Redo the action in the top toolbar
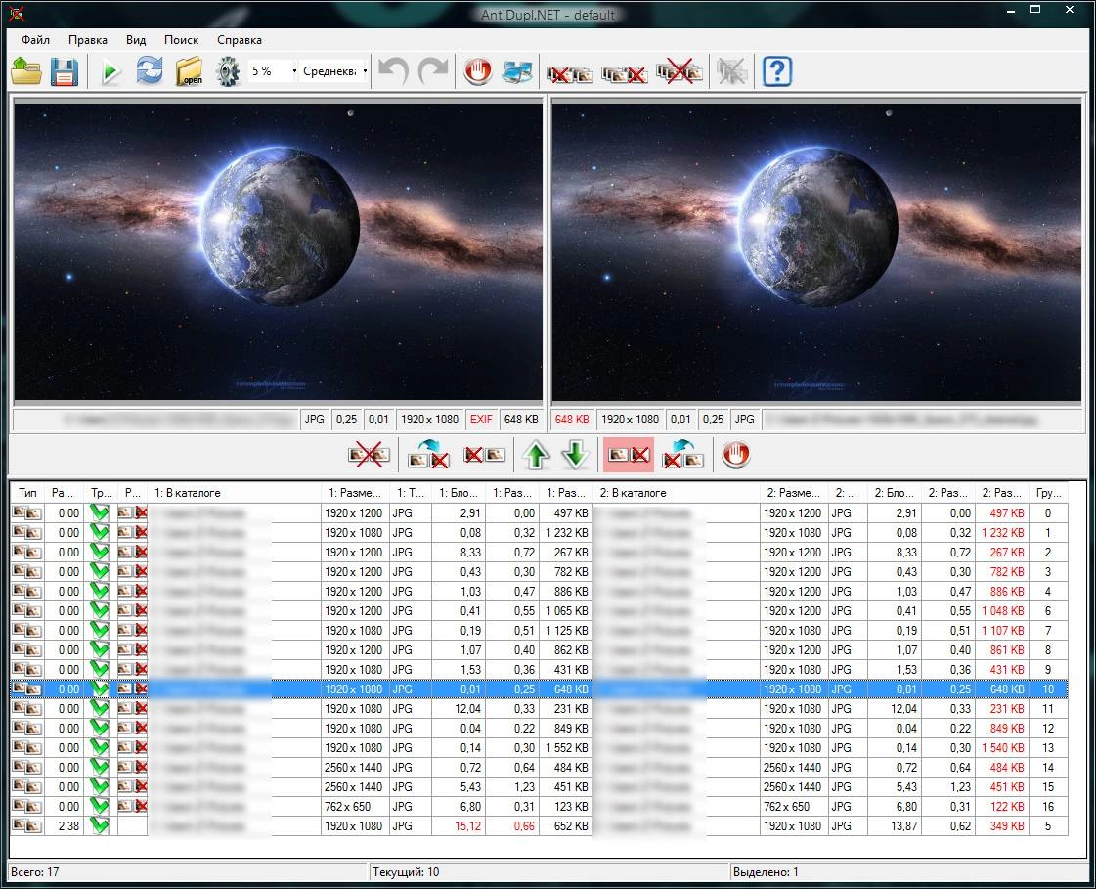The width and height of the screenshot is (1096, 889). click(x=433, y=71)
